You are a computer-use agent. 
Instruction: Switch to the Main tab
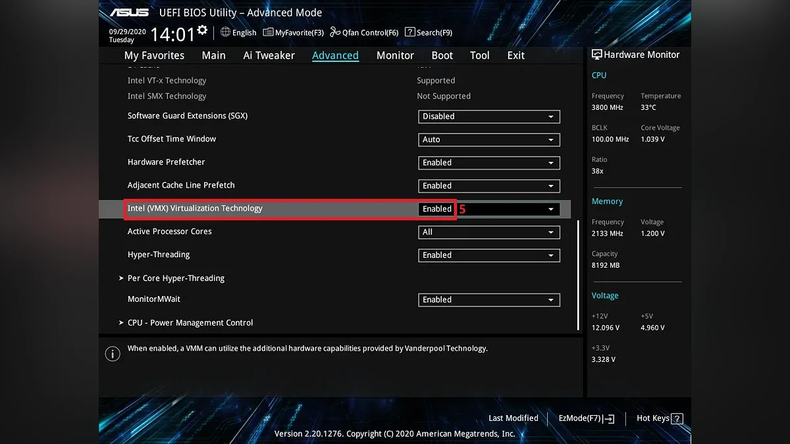coord(213,55)
